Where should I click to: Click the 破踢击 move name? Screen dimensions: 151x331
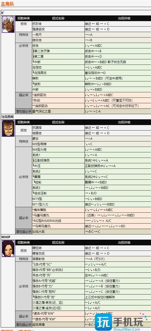tap(37, 133)
